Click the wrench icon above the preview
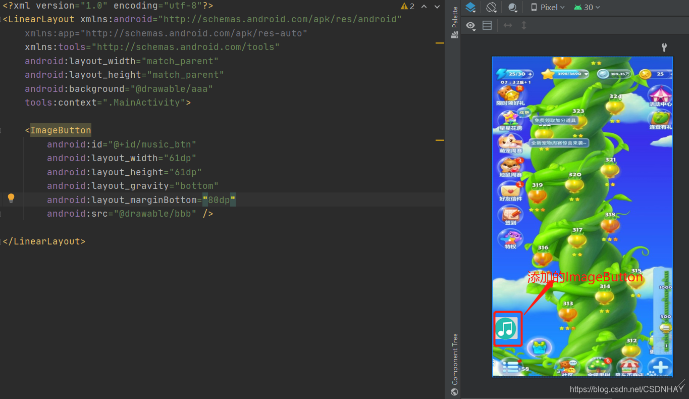 pyautogui.click(x=664, y=47)
